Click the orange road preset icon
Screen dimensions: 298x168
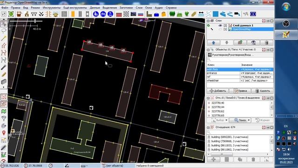tap(73, 14)
